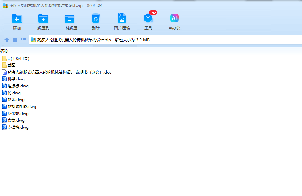Screen dimensions: 302x196
Task: Select the 截图 folder
Action: [x=9, y=65]
